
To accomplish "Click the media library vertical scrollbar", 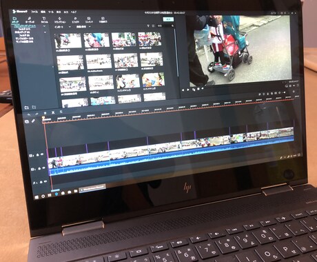I will point(176,53).
